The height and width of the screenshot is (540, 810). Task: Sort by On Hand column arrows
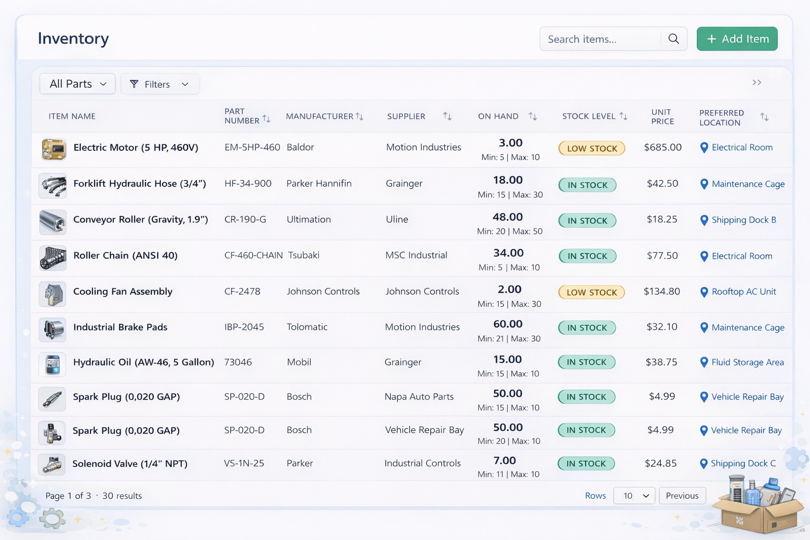click(x=533, y=116)
